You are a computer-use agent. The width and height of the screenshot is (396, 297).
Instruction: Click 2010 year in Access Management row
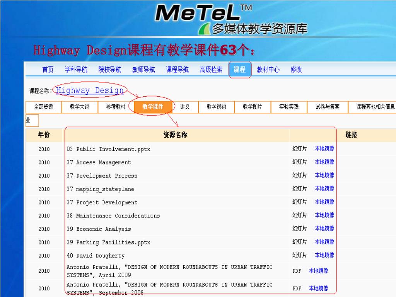pos(44,162)
